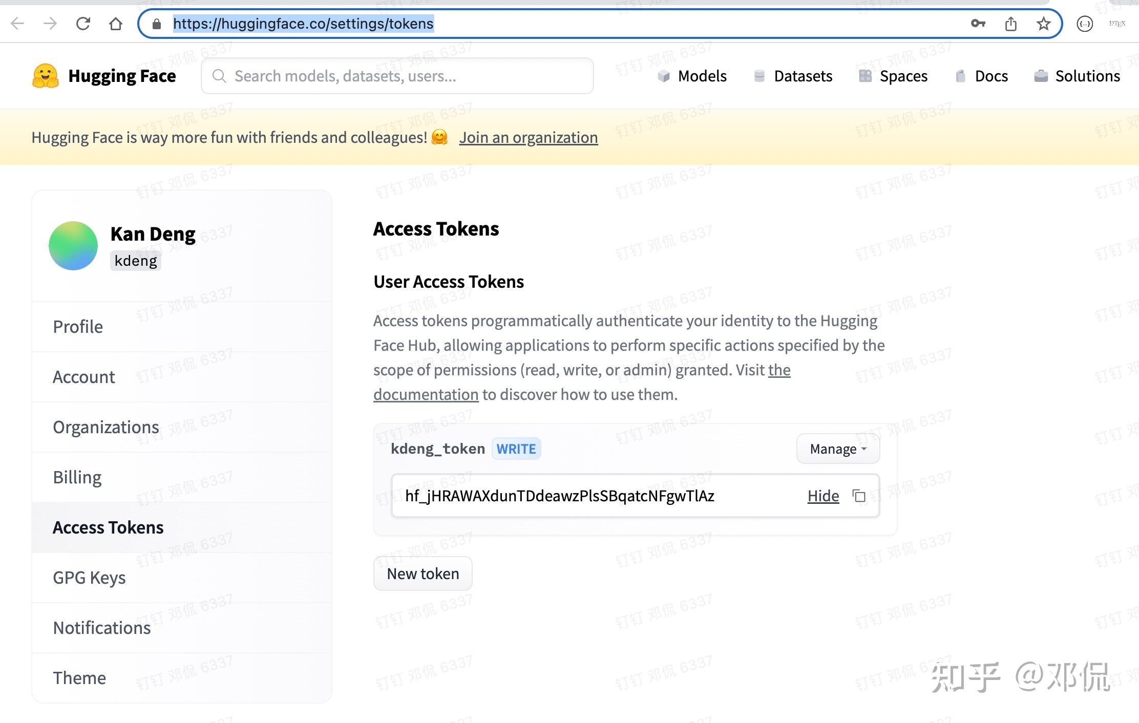Hide the visible token value
Image resolution: width=1139 pixels, height=723 pixels.
(x=823, y=496)
